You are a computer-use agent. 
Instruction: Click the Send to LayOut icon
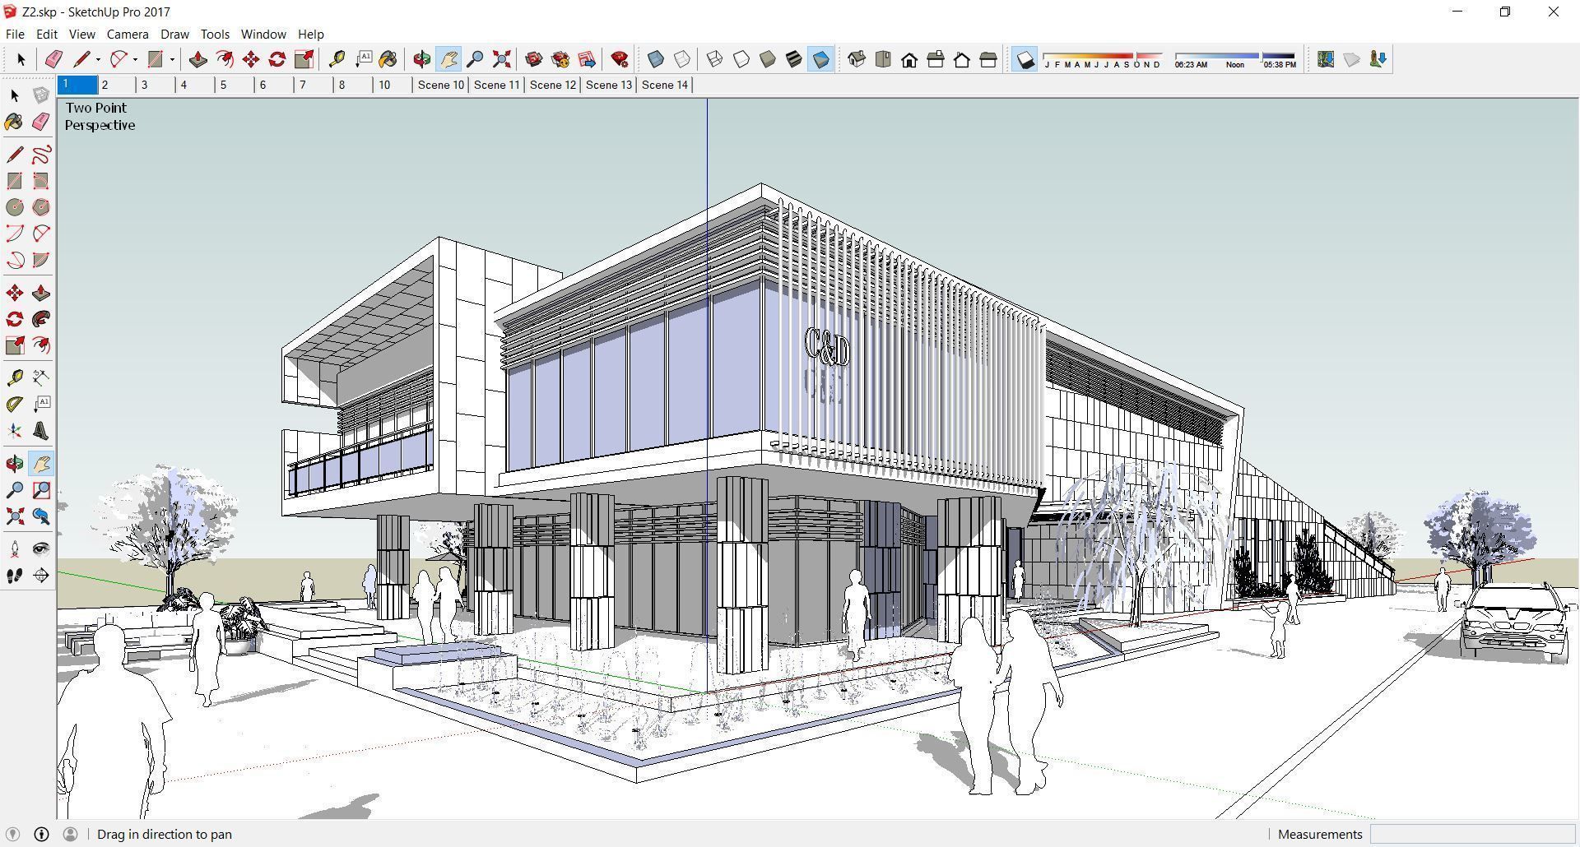point(587,59)
